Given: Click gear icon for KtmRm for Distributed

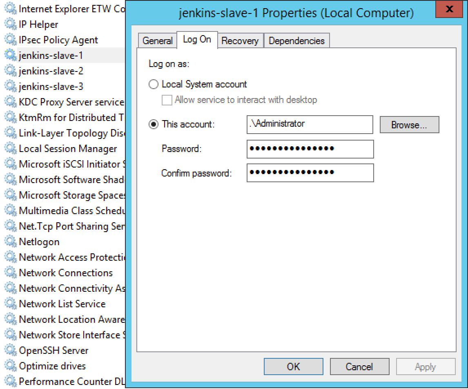Looking at the screenshot, I should click(x=11, y=117).
